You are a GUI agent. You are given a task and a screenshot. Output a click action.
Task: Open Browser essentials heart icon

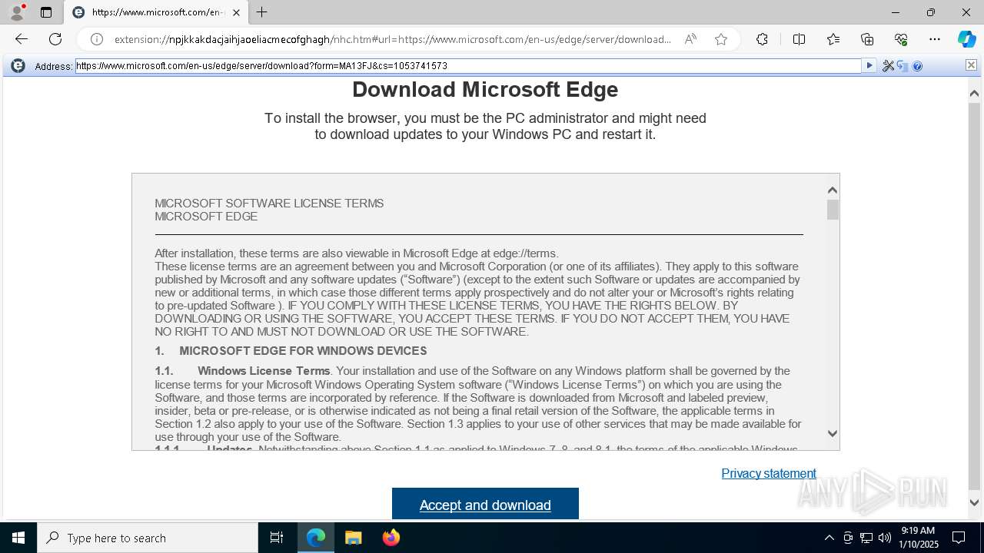901,39
